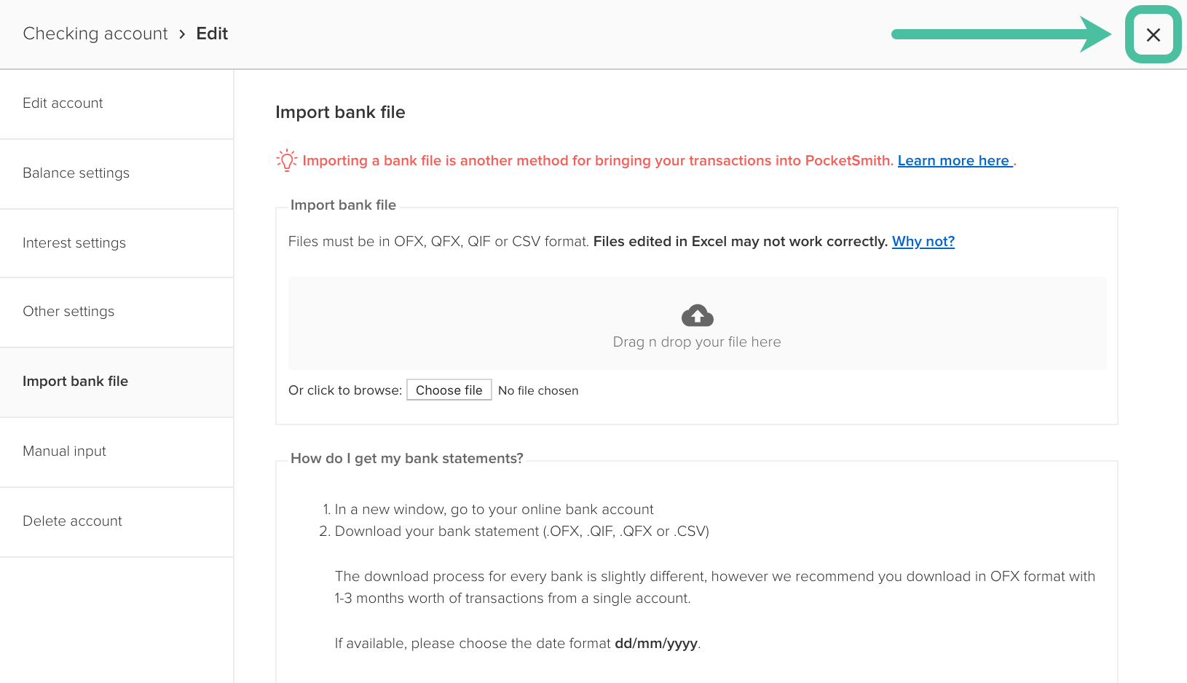Switch to Manual input
The image size is (1187, 683).
tap(117, 452)
